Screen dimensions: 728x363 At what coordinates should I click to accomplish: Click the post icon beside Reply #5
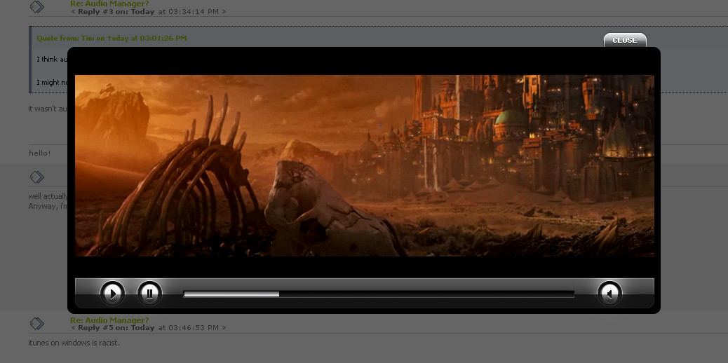click(37, 324)
